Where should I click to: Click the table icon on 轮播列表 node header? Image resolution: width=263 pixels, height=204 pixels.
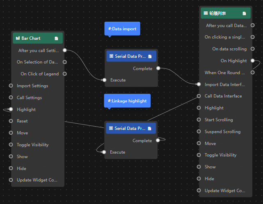click(x=206, y=13)
